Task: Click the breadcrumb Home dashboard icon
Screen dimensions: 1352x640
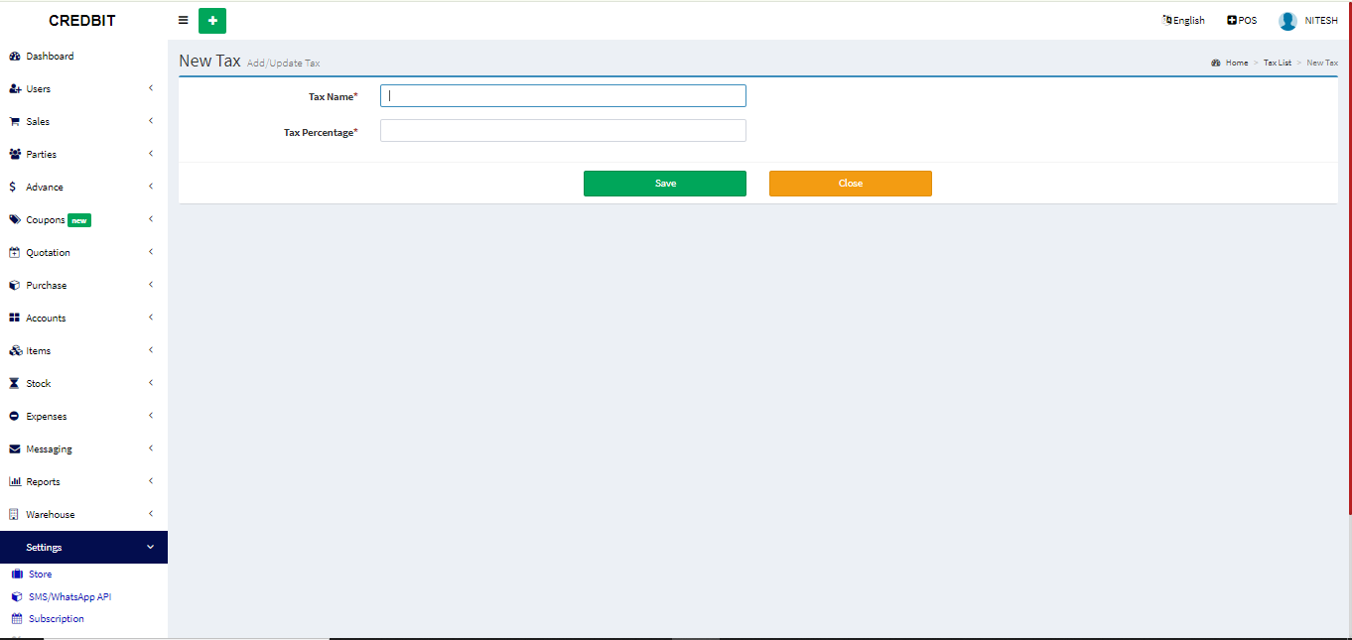Action: pyautogui.click(x=1216, y=63)
